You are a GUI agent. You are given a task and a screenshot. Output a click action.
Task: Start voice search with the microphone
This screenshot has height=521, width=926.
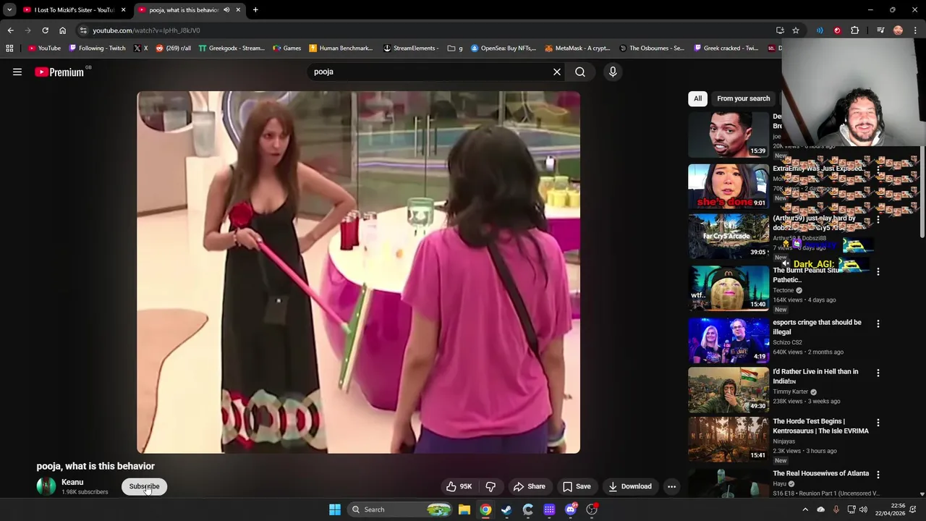(x=613, y=72)
